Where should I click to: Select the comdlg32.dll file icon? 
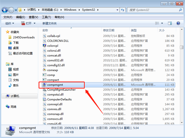[44, 65]
